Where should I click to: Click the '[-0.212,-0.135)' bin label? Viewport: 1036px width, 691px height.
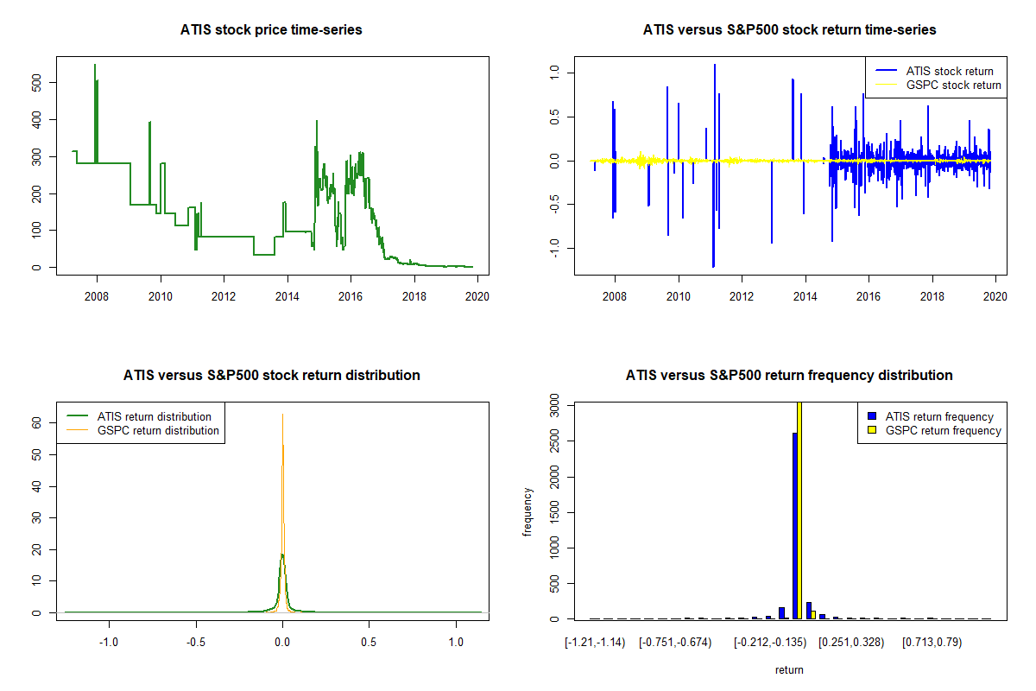pyautogui.click(x=769, y=643)
